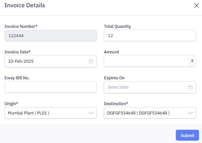
Task: Click the Eway Bill No. text box
Action: (50, 87)
